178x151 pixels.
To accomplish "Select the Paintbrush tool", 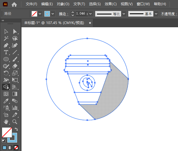I will pos(15,59).
